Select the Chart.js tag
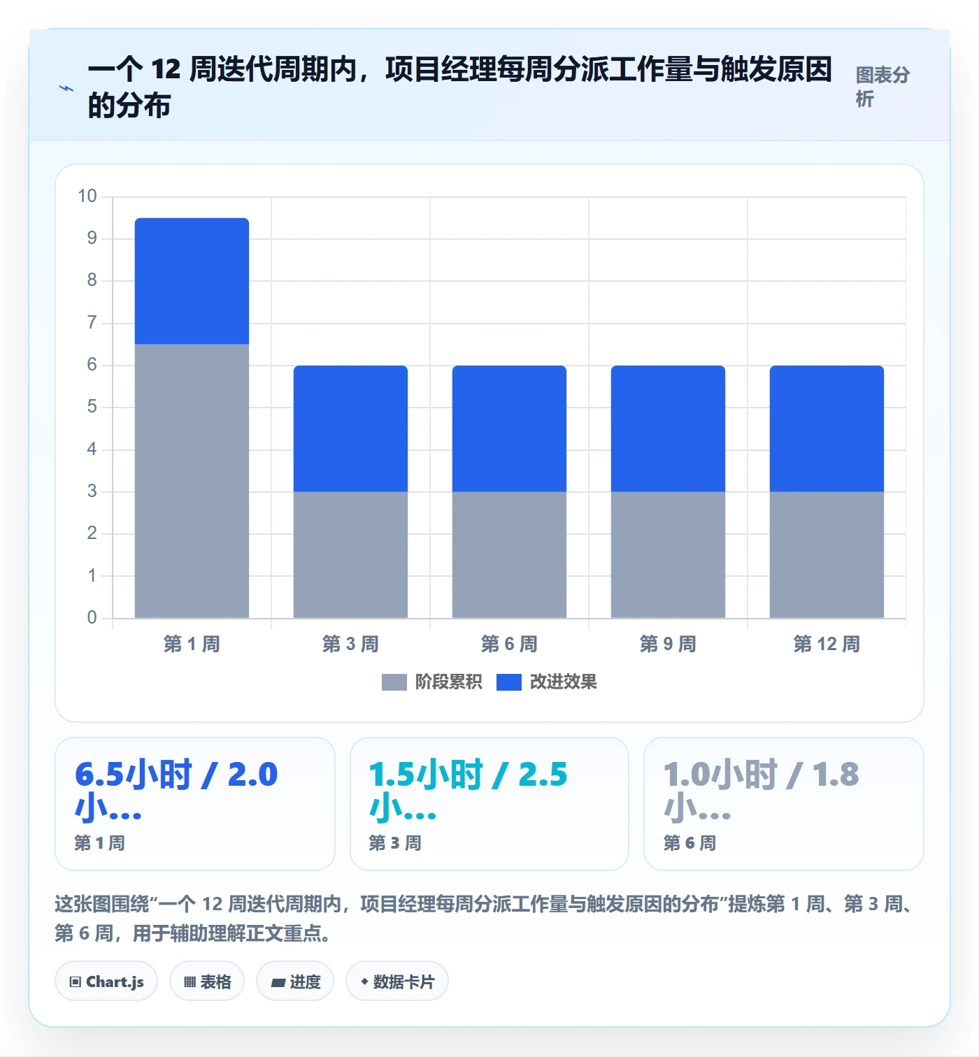The image size is (979, 1057). point(106,981)
